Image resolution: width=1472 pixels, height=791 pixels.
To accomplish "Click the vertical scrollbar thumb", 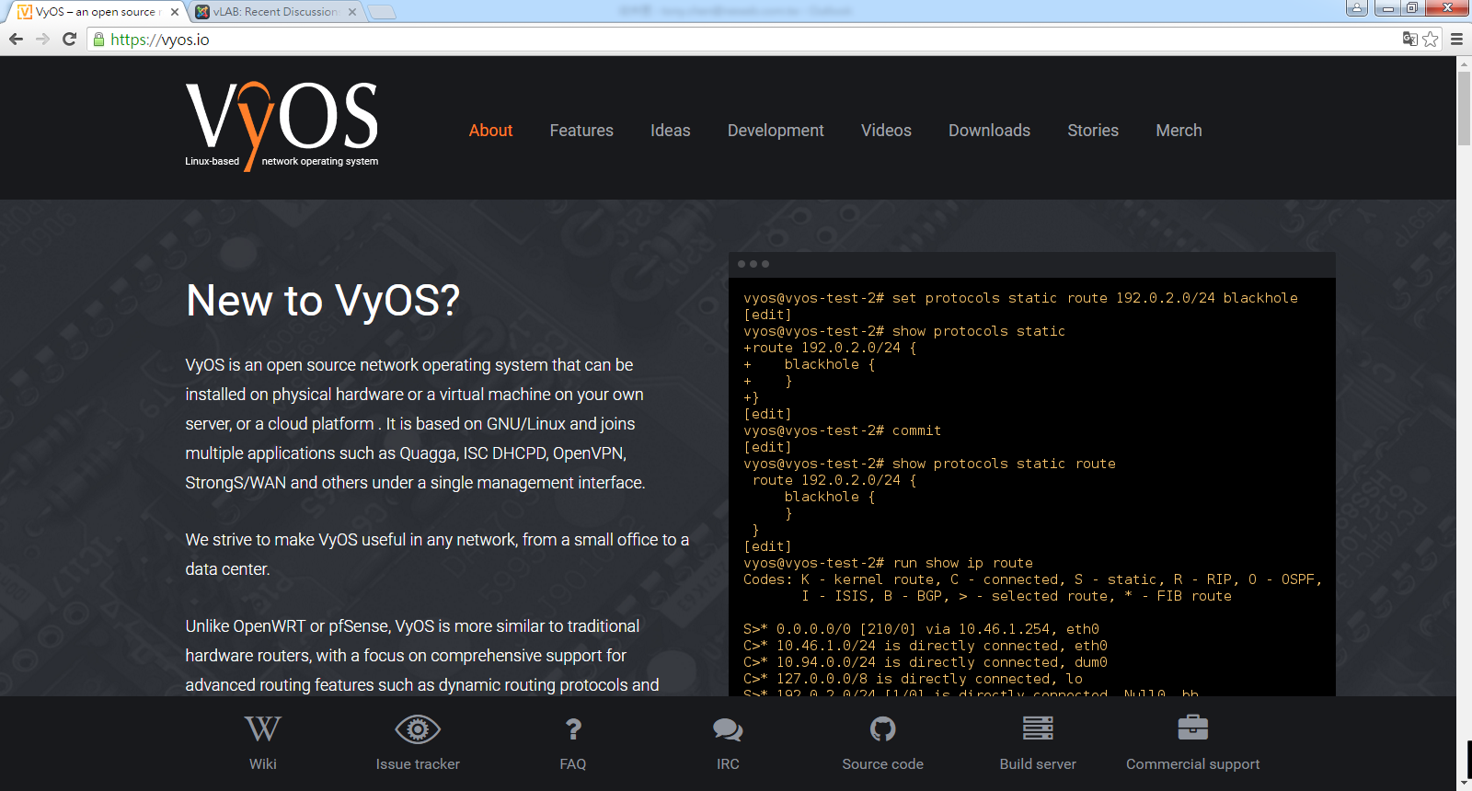I will pos(1464,109).
